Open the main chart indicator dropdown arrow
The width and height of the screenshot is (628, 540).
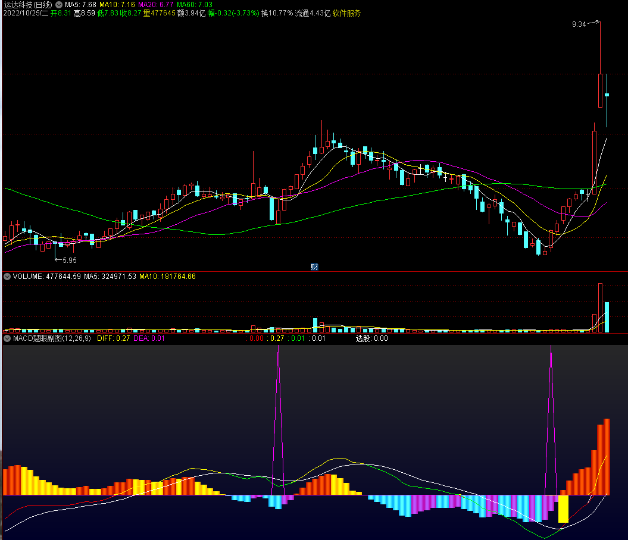[59, 4]
